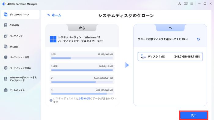Click the OS migration icon
This screenshot has width=214, height=120.
(x=6, y=25)
